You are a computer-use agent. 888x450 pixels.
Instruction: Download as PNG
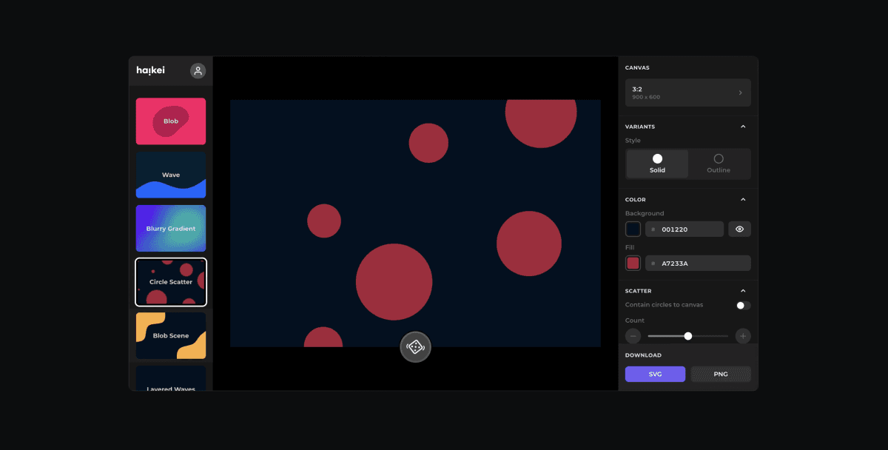721,375
